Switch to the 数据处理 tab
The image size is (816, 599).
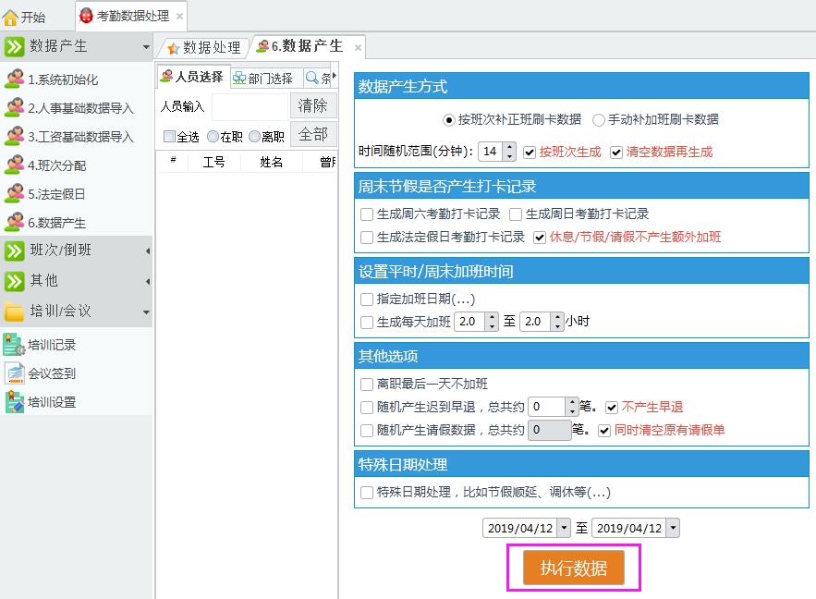coord(203,47)
